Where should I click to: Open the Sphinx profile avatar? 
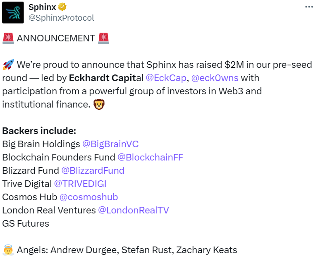[13, 13]
